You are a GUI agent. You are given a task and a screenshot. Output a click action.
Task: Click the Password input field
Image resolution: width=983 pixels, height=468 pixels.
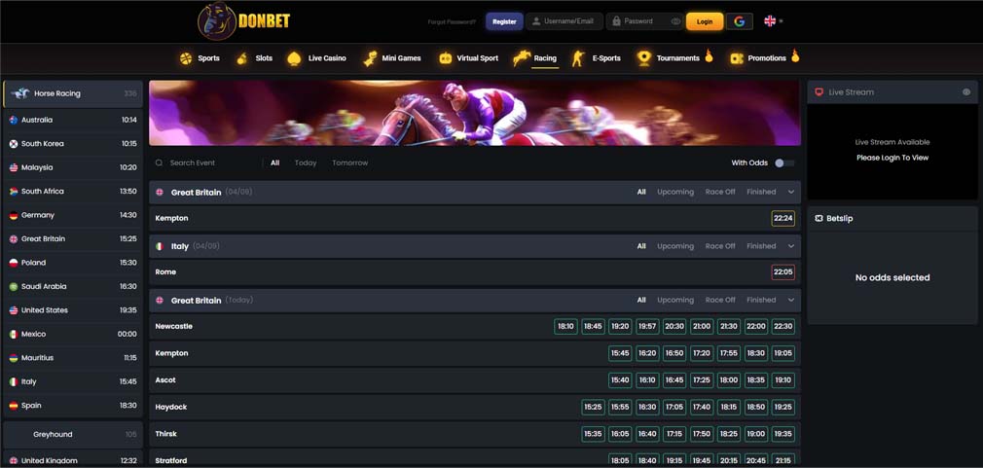pos(645,21)
